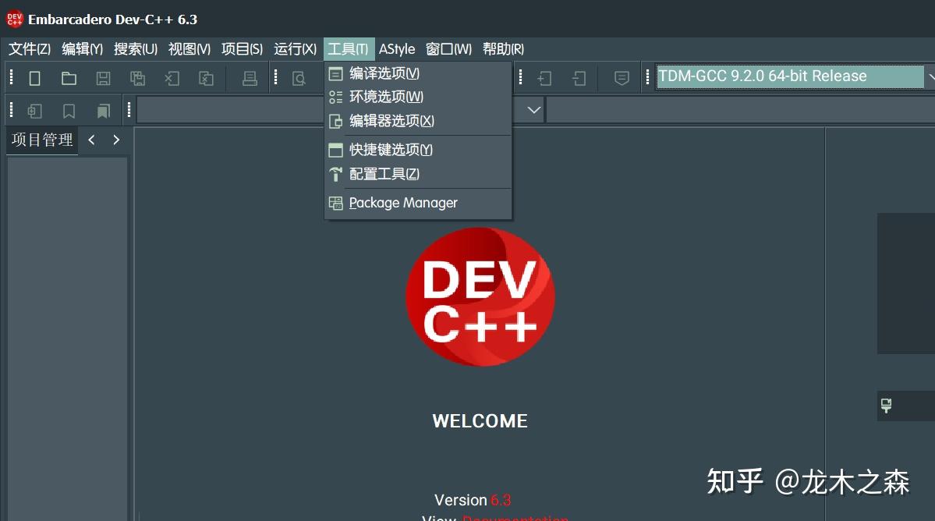The width and height of the screenshot is (935, 521).
Task: Click the comment bubble toolbar icon
Action: pyautogui.click(x=622, y=78)
